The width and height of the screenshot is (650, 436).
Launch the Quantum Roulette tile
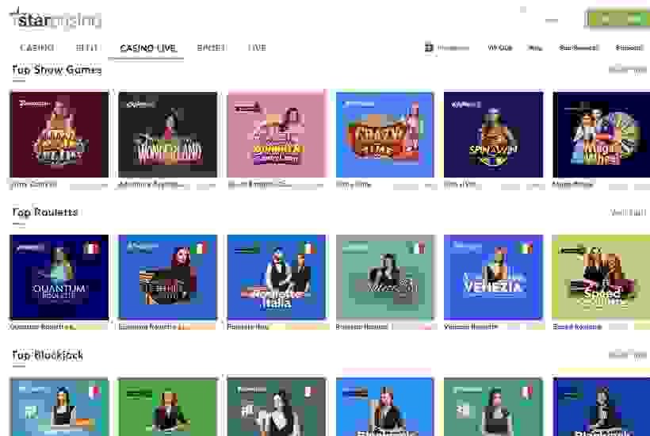pos(59,277)
